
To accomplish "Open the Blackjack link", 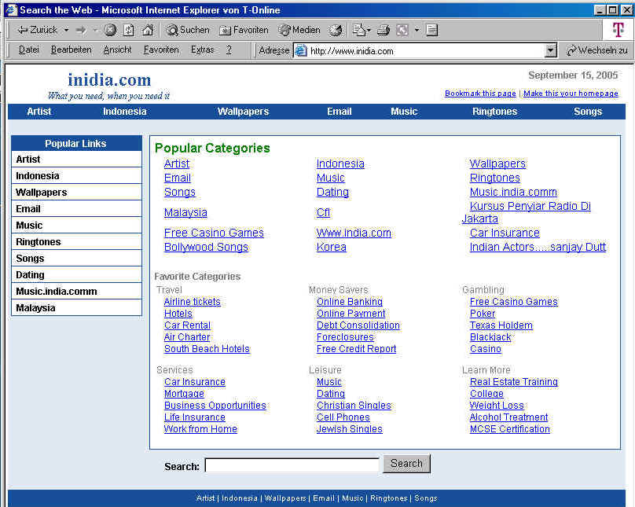I will pos(490,337).
